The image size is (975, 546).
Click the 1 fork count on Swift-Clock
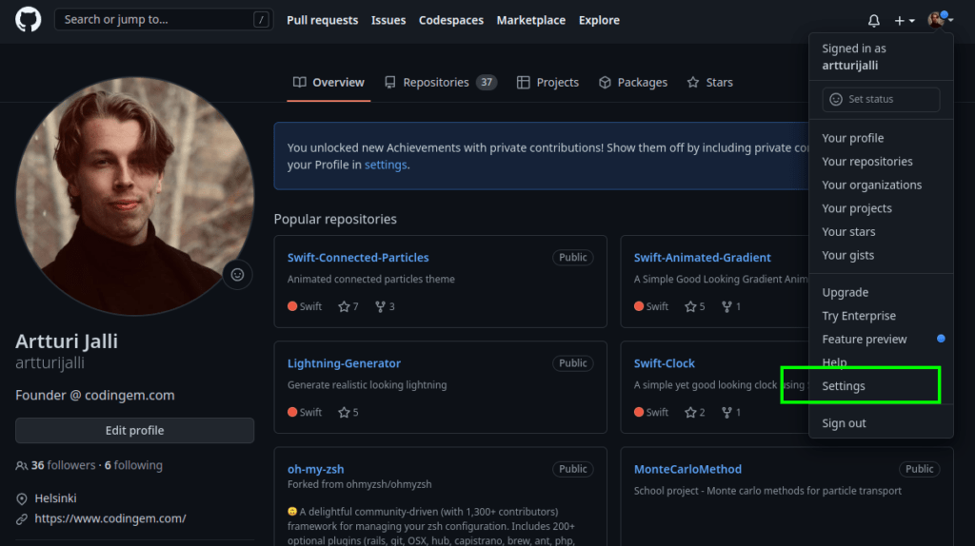tap(731, 412)
